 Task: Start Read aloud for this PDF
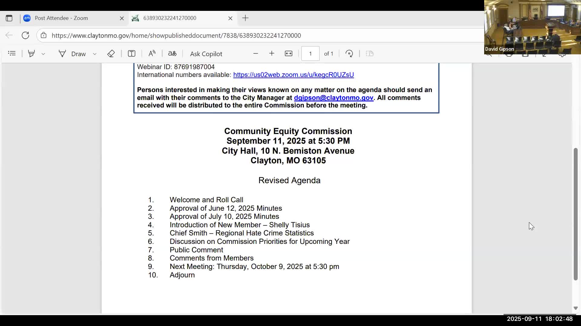(x=152, y=53)
